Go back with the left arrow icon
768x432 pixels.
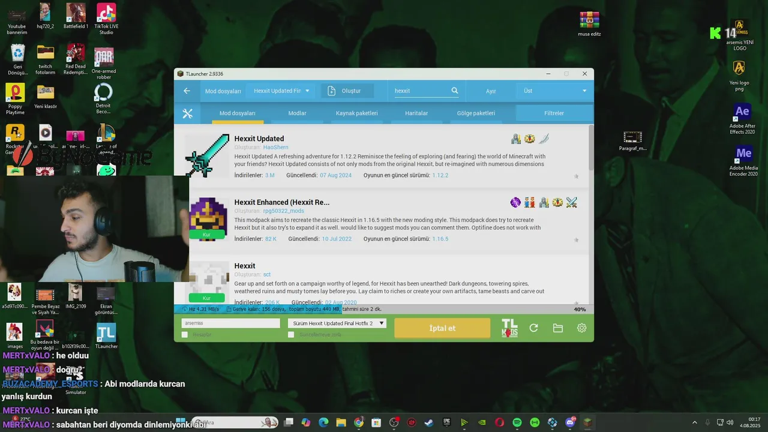click(187, 91)
